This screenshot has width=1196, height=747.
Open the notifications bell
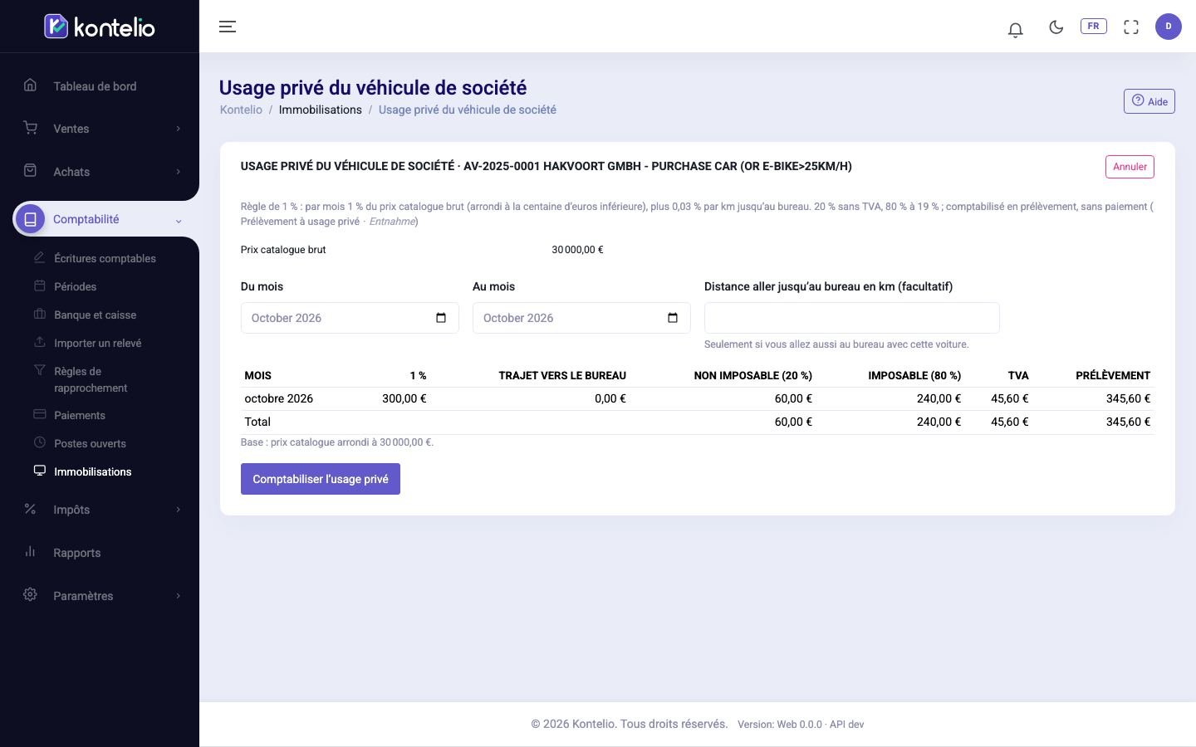click(x=1015, y=29)
